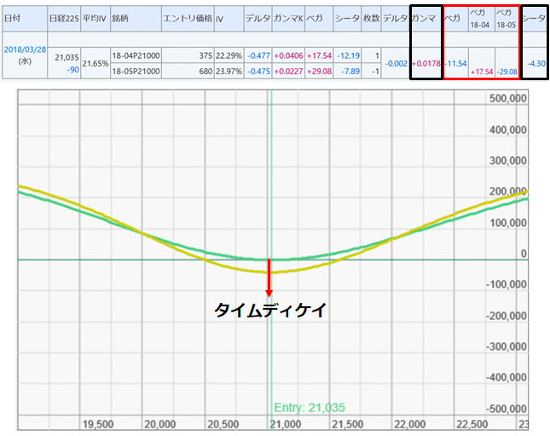Select the IV value 23.97%
The image size is (550, 436).
(x=229, y=72)
